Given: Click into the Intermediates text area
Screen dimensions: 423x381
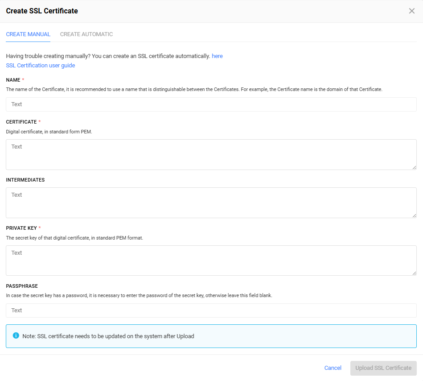Looking at the screenshot, I should tap(211, 203).
